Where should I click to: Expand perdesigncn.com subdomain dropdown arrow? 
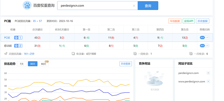pos(208,73)
